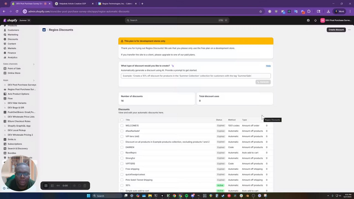The image size is (354, 199).
Task: Open the Subscriptions app
Action: coord(15,144)
